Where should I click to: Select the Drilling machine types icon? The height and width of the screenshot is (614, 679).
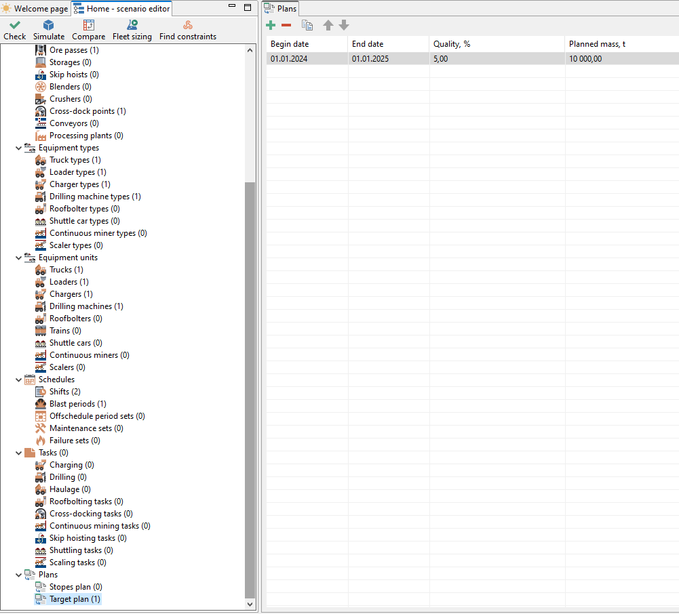pyautogui.click(x=41, y=197)
